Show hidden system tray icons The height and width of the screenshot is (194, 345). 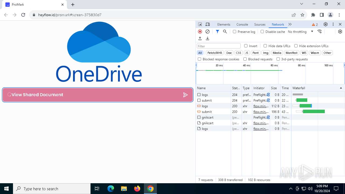click(291, 189)
